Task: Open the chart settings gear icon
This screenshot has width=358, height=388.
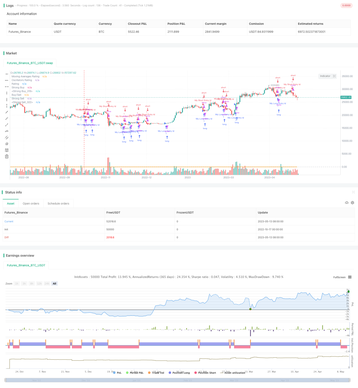Action: point(352,203)
